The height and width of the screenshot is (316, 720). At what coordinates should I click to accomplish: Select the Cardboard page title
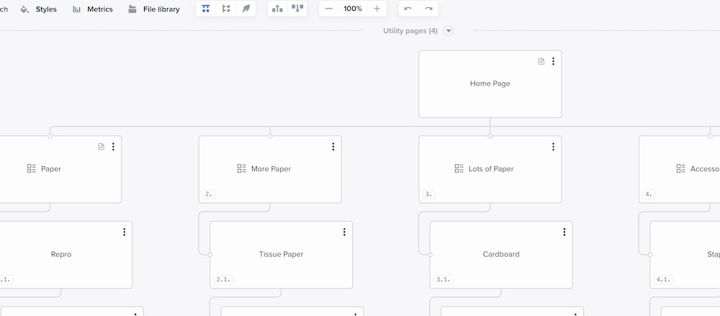(501, 254)
